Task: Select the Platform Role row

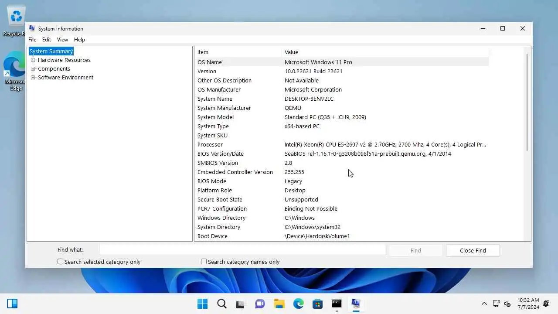Action: (342, 190)
